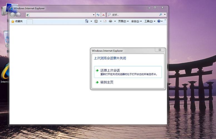Click the red Stop loading icon
Image resolution: width=216 pixels, height=139 pixels.
tap(103, 15)
